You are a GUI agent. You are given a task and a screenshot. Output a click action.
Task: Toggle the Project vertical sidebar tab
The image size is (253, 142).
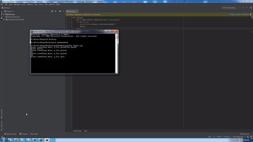coord(2,15)
